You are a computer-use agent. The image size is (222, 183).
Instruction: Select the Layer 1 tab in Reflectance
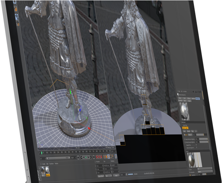coord(187,128)
